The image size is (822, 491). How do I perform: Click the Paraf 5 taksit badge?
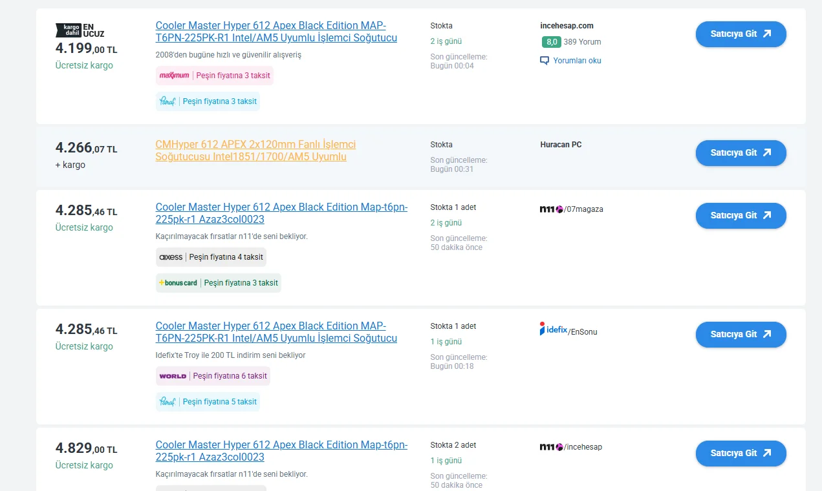(x=208, y=402)
